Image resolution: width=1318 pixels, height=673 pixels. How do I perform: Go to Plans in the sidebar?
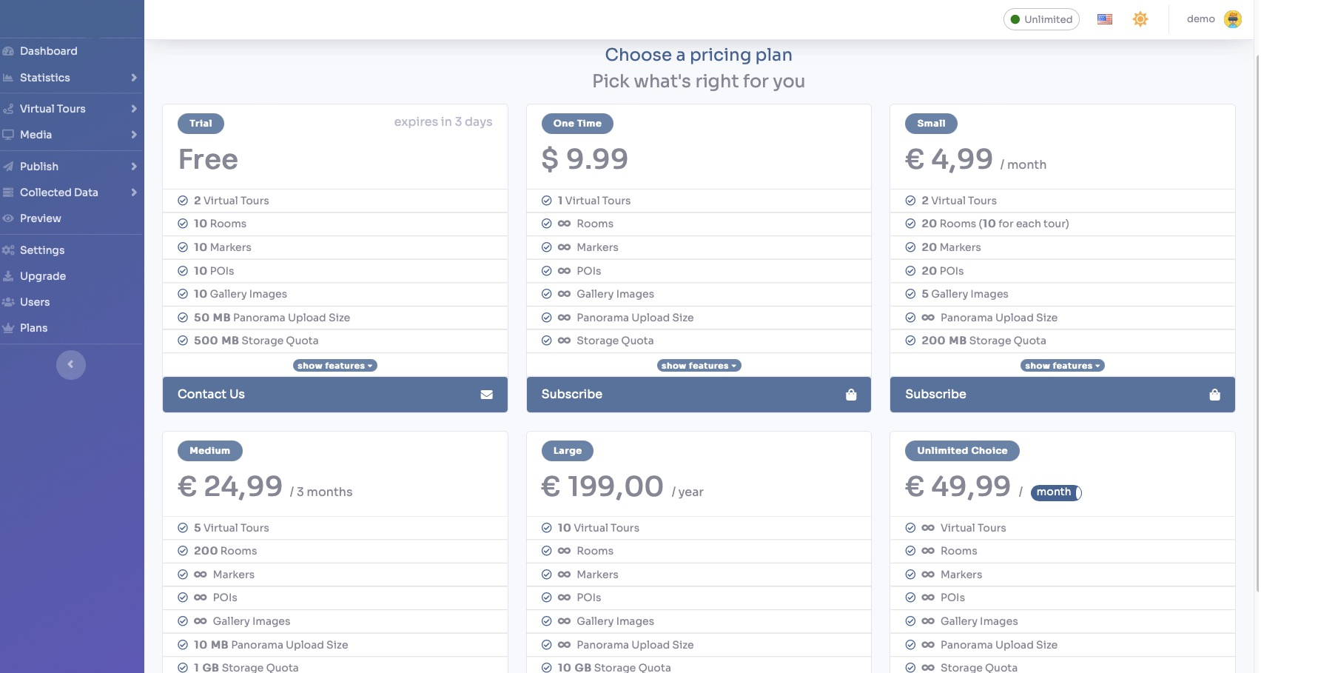(x=34, y=328)
